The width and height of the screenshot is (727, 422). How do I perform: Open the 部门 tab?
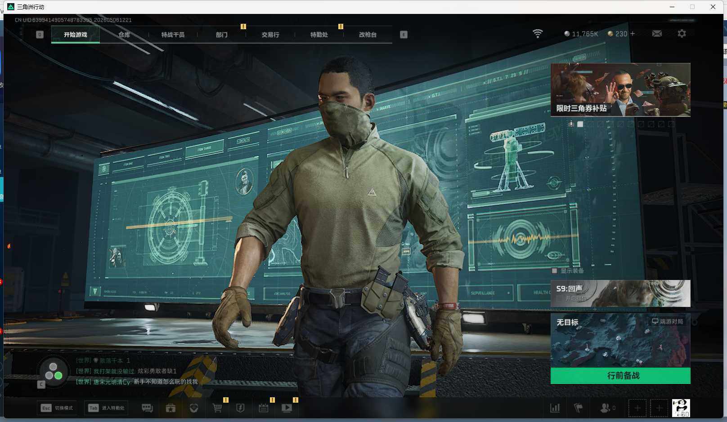[222, 35]
